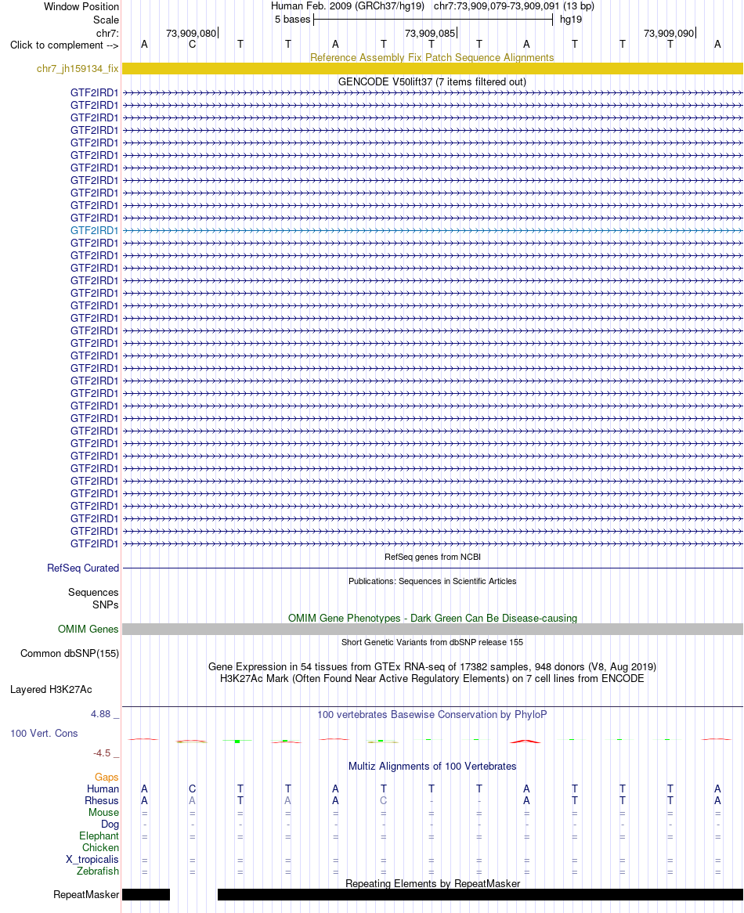Click the Layered H3K27Ac track label

point(51,689)
